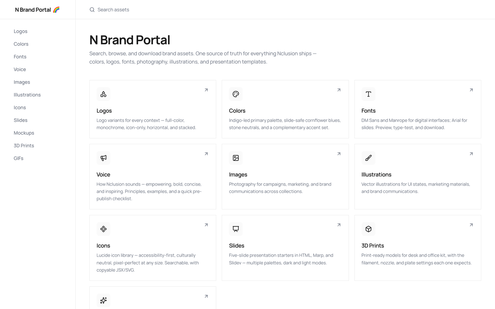Click the 'DM Sans and Manrope' description
The image size is (495, 309).
point(414,124)
